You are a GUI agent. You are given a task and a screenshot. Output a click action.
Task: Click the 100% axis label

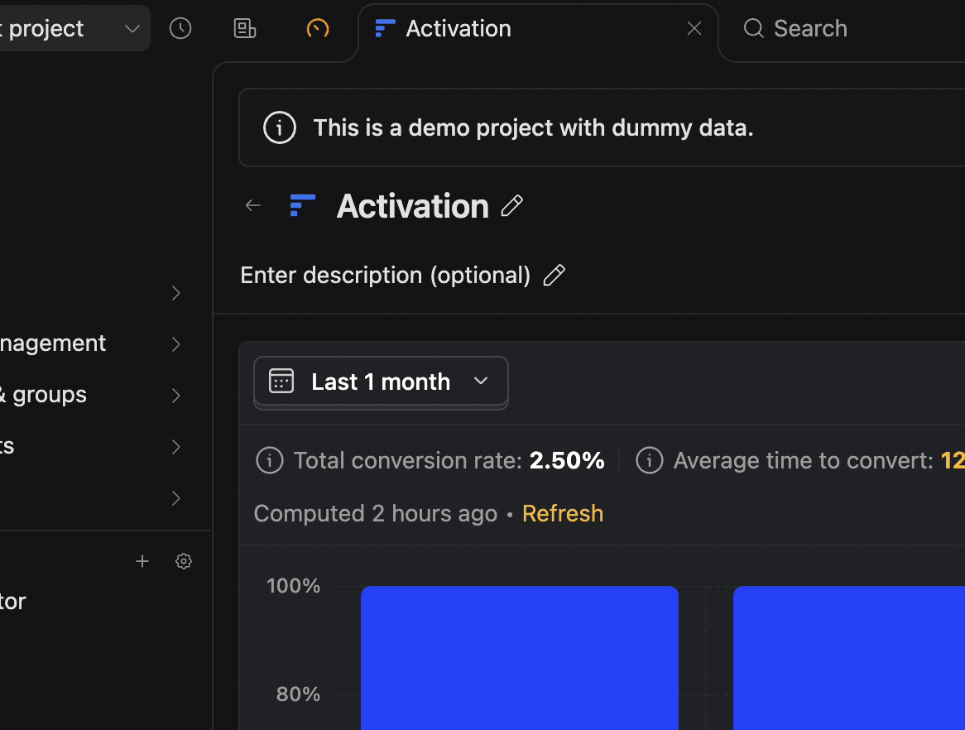293,585
